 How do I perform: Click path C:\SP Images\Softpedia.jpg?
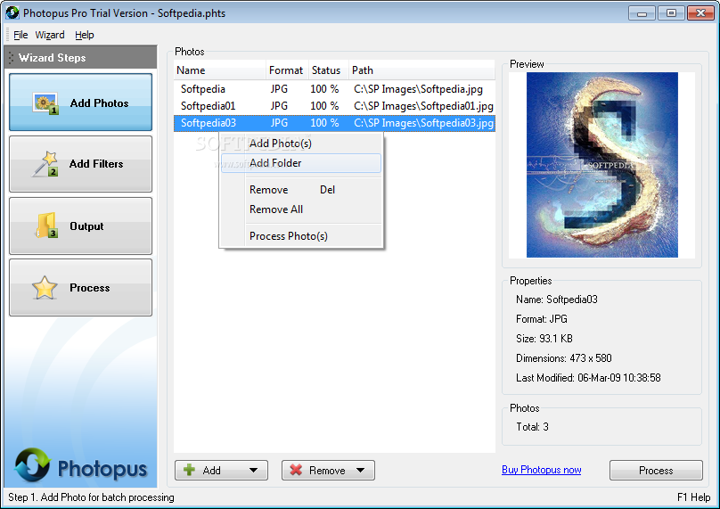pyautogui.click(x=418, y=89)
